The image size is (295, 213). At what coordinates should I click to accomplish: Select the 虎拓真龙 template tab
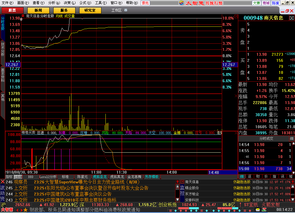pyautogui.click(x=117, y=177)
